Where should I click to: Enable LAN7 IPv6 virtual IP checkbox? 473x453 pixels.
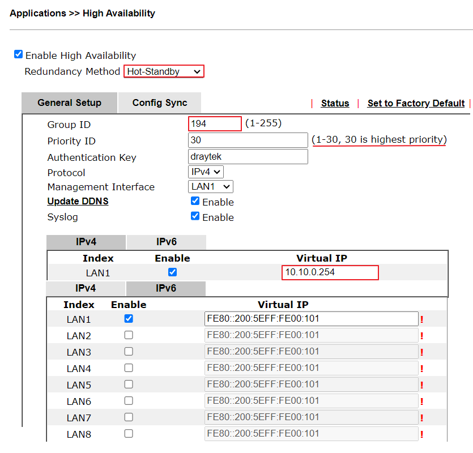pyautogui.click(x=129, y=417)
